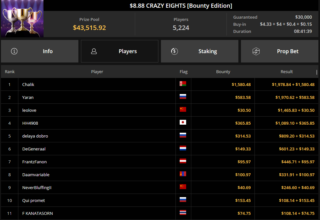The width and height of the screenshot is (320, 220).
Task: Click result $1,465.83 + $30.50
Action: click(296, 110)
